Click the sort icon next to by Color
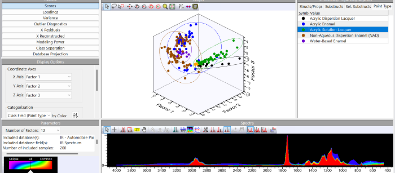This screenshot has height=173, width=395. tap(76, 116)
